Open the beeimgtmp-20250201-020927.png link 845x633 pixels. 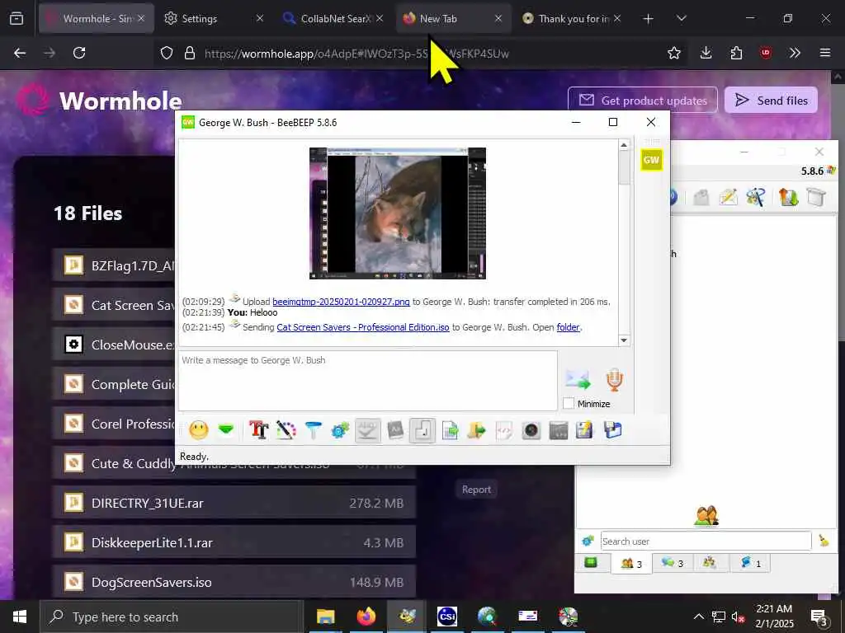(x=341, y=302)
